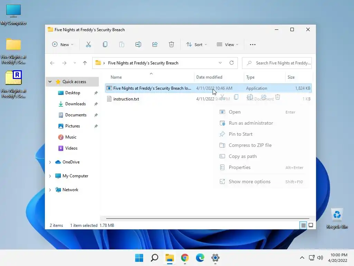The height and width of the screenshot is (266, 354).
Task: Sort by Type column header
Action: (264, 77)
